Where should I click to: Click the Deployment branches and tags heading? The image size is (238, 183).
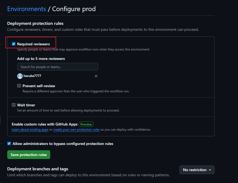click(x=38, y=169)
